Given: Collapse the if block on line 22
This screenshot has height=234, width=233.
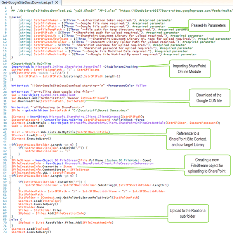Looking at the screenshot, I should pyautogui.click(x=9, y=73).
